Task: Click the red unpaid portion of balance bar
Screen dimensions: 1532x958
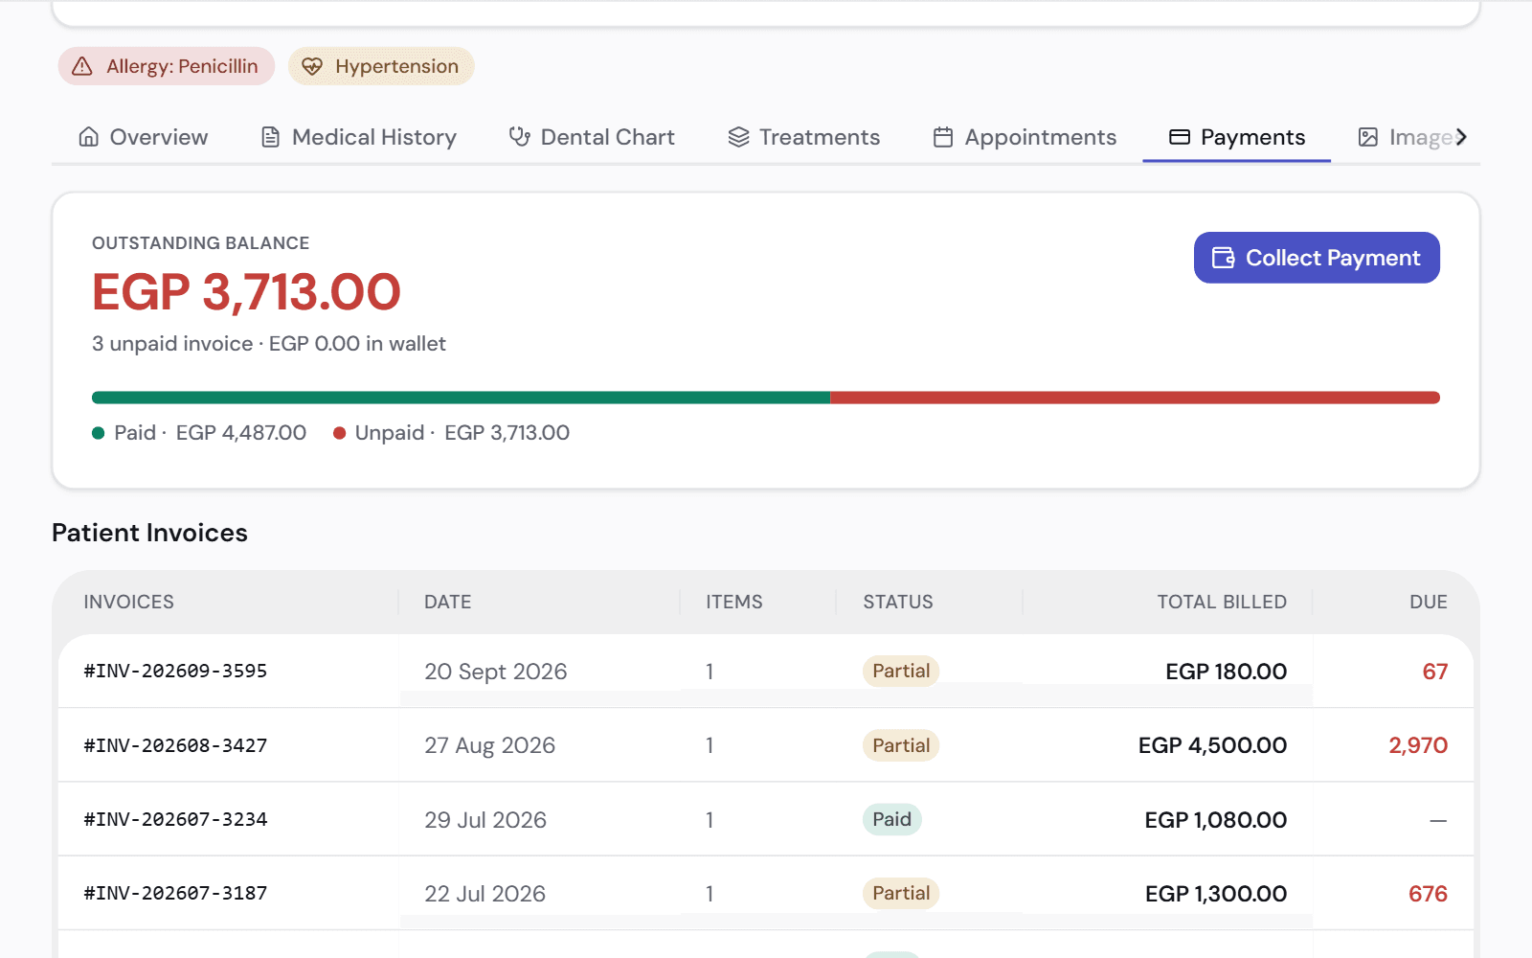Action: (x=1135, y=398)
